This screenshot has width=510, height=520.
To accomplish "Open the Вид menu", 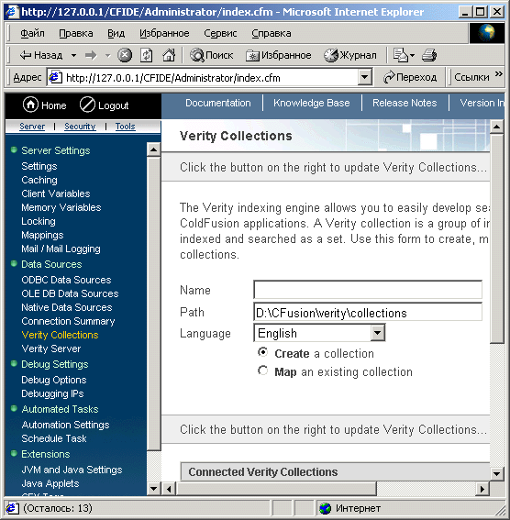I will pos(116,33).
